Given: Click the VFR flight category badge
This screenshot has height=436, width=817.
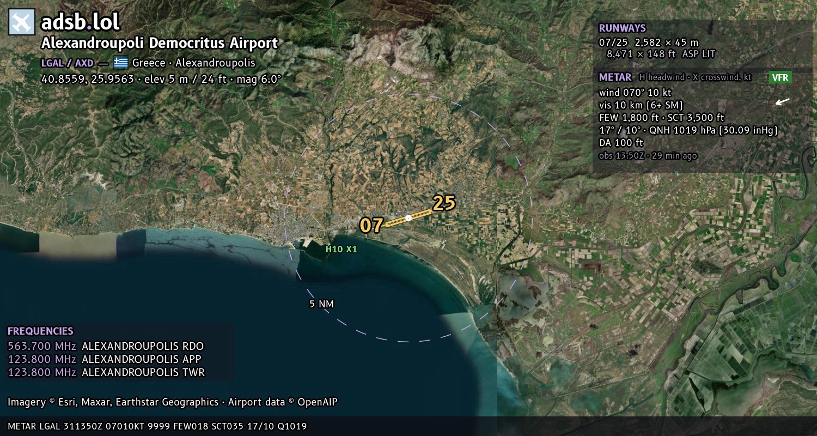Looking at the screenshot, I should coord(780,77).
